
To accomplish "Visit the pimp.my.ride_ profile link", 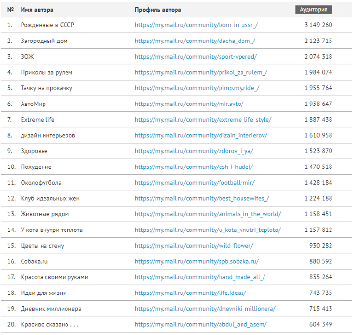I will [x=197, y=88].
